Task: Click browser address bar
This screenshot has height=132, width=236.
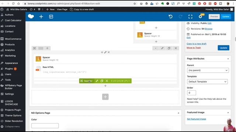Action: 80,4
